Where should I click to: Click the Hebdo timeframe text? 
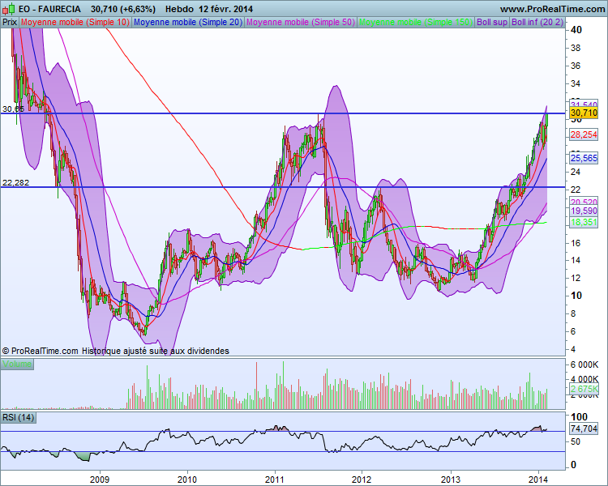coord(179,9)
